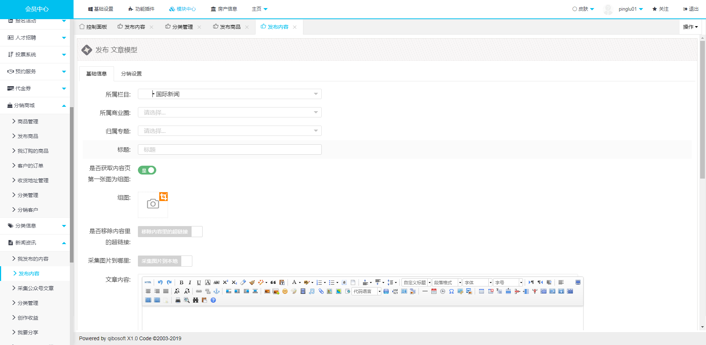Click the 退出 logout link
This screenshot has height=345, width=706.
(691, 9)
